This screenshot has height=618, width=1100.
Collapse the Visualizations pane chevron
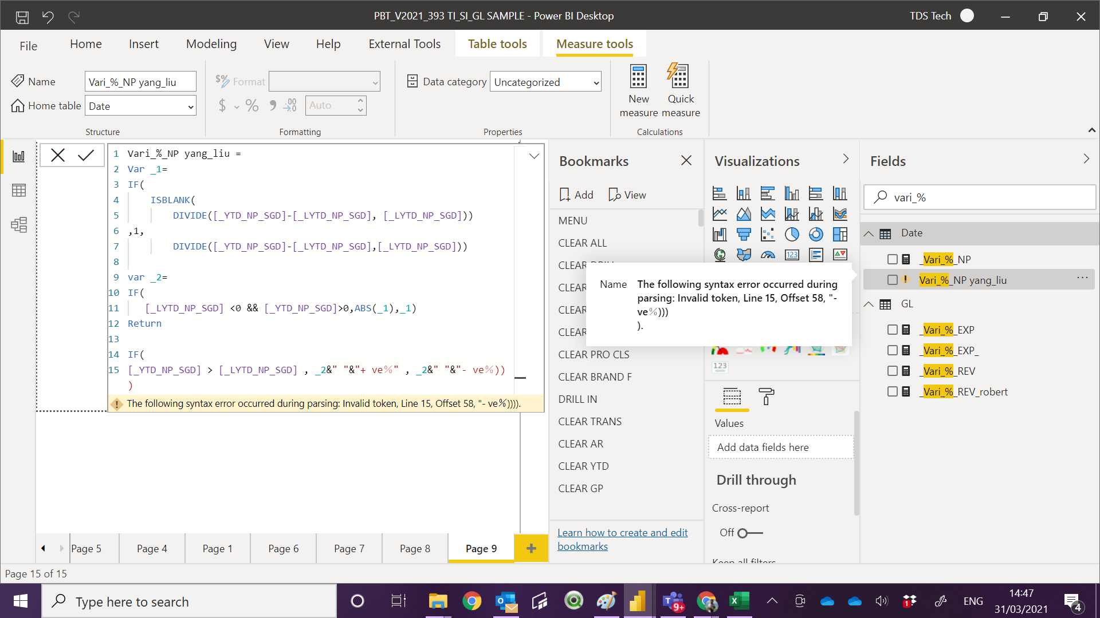[846, 159]
